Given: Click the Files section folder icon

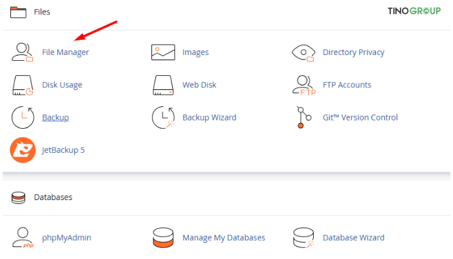Looking at the screenshot, I should (x=18, y=12).
